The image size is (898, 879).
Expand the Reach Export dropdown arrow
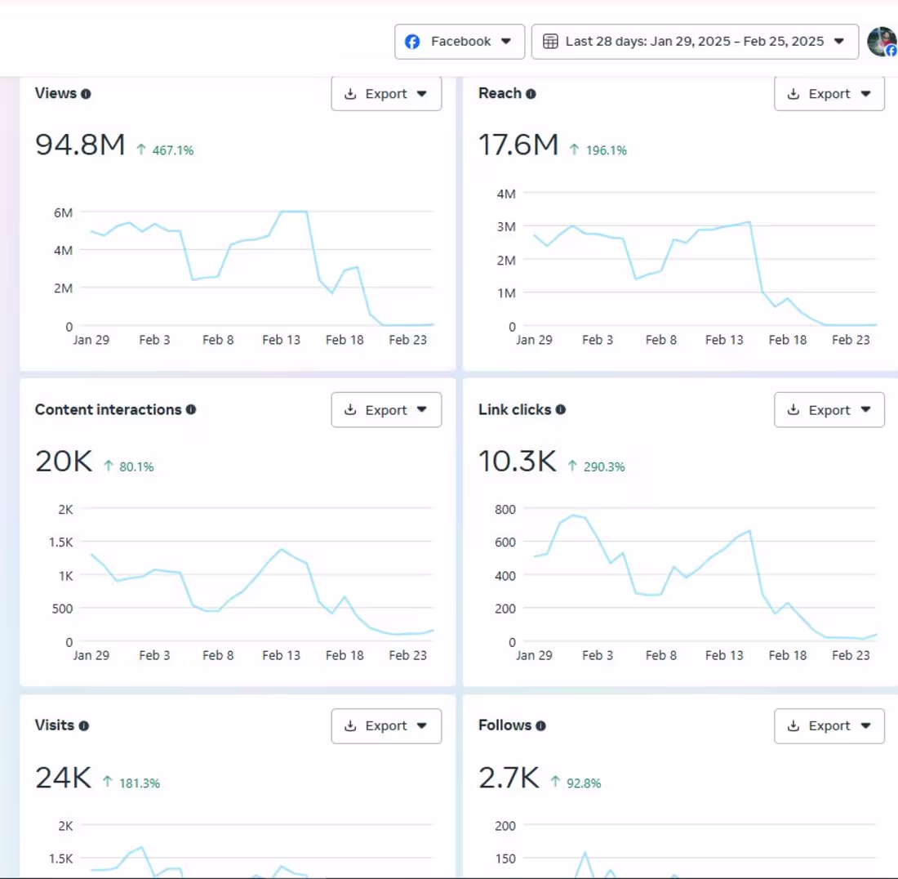coord(866,94)
